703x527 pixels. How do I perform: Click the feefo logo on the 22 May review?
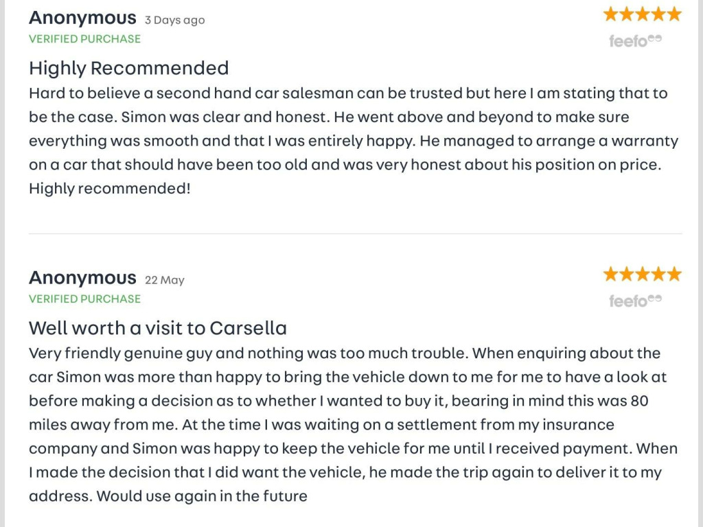click(x=635, y=301)
